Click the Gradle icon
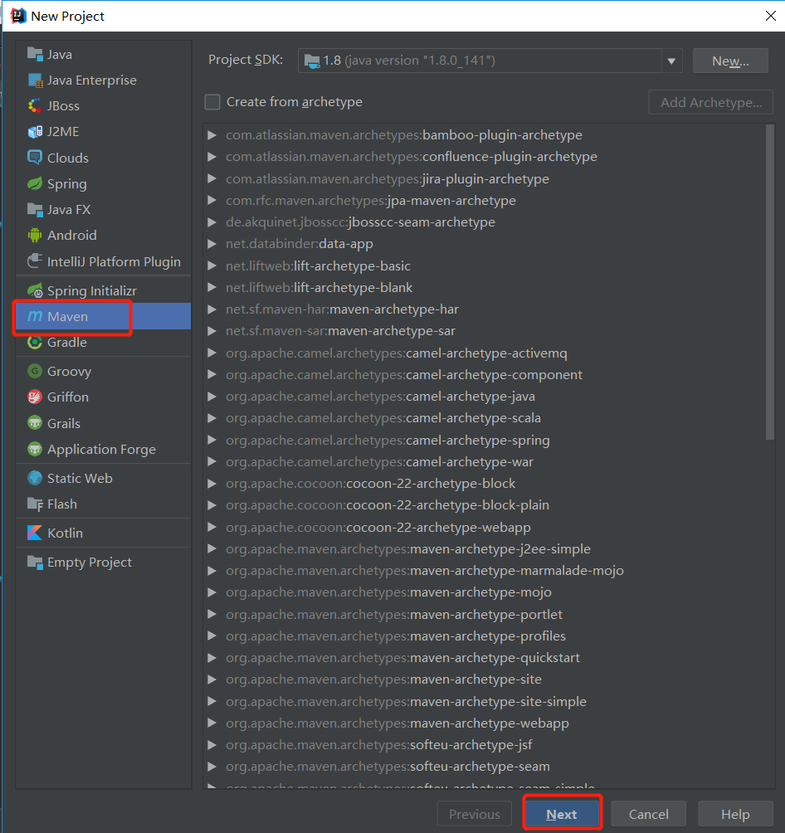This screenshot has width=785, height=833. pyautogui.click(x=35, y=343)
